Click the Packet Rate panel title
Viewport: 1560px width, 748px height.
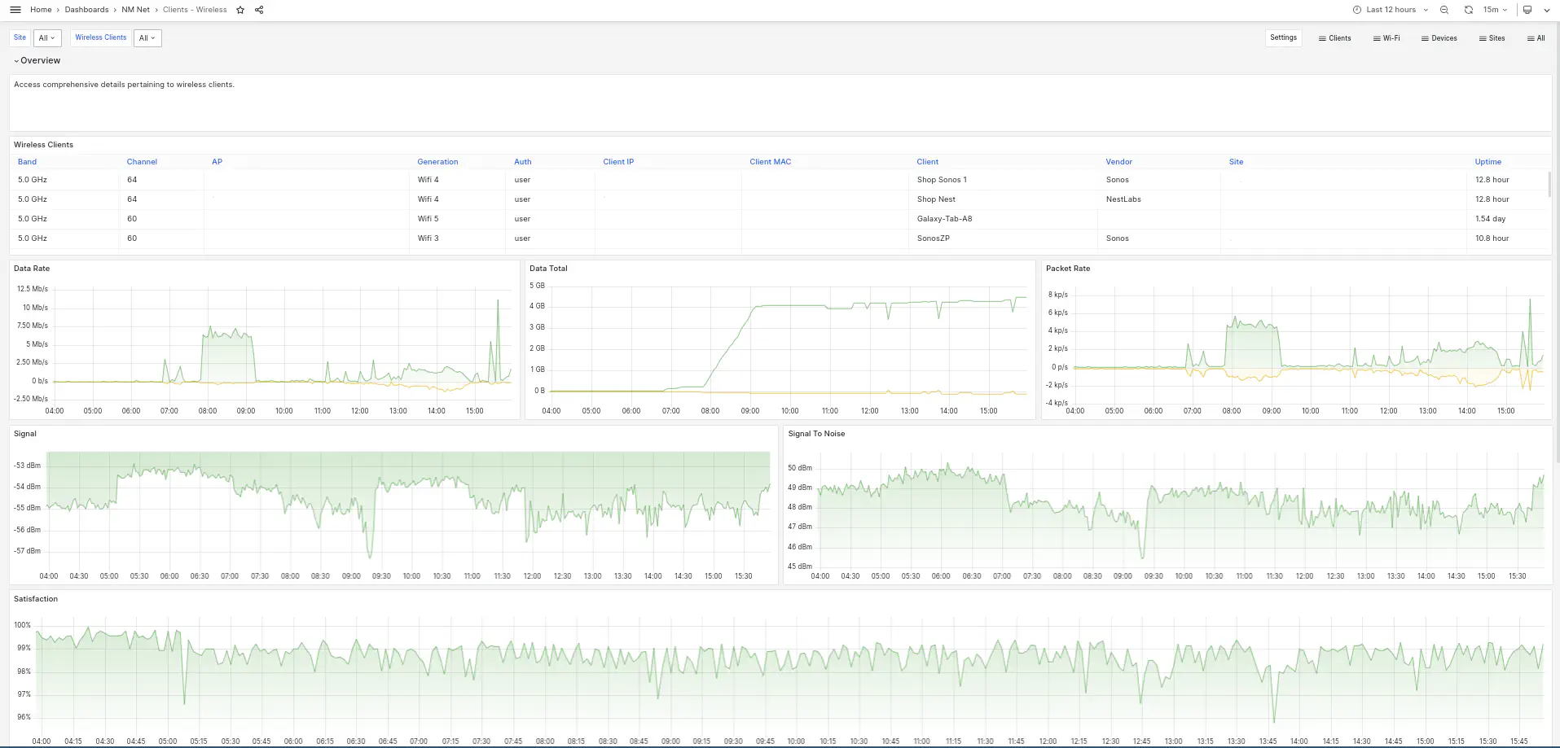click(1068, 269)
